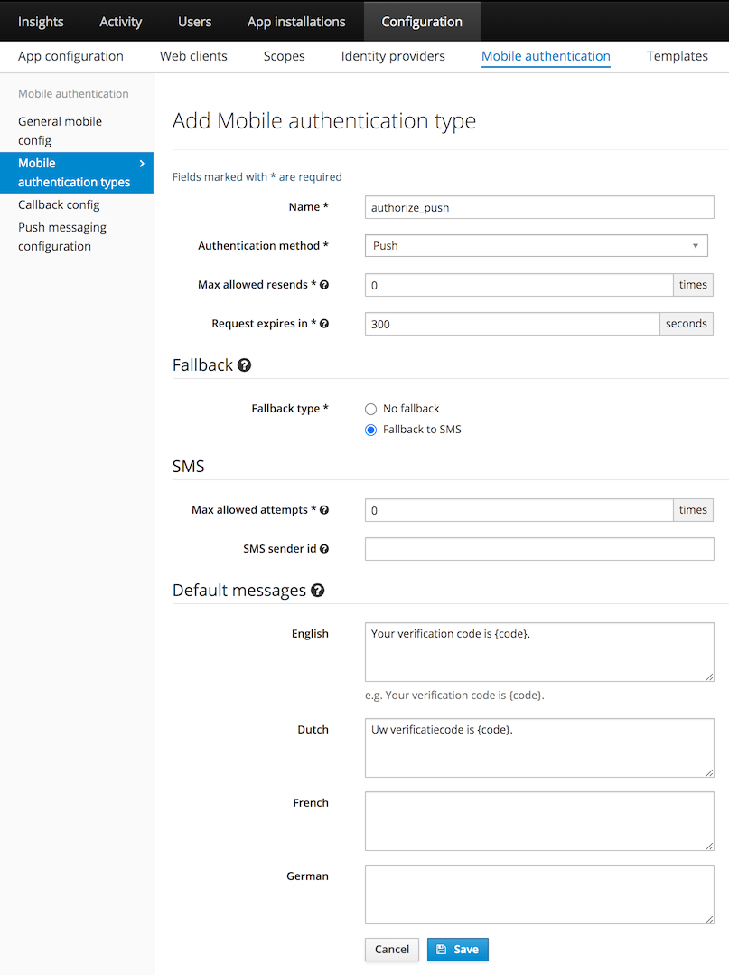The height and width of the screenshot is (975, 729).
Task: Click the Max allowed attempts input
Action: pos(519,510)
